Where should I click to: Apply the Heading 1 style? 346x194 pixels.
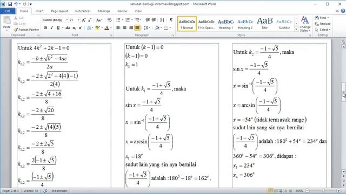226,24
